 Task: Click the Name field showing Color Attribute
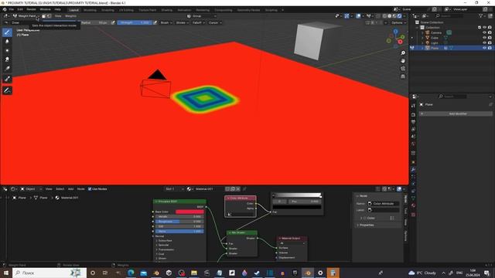pyautogui.click(x=384, y=204)
